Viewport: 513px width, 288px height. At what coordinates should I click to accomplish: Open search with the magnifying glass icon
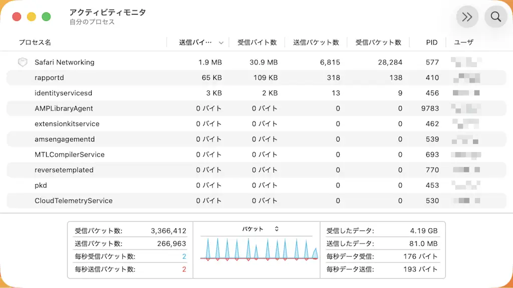[495, 16]
